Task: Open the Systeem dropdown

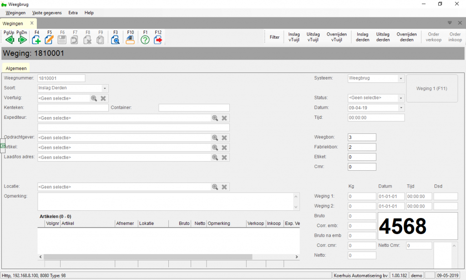Action: [x=400, y=78]
